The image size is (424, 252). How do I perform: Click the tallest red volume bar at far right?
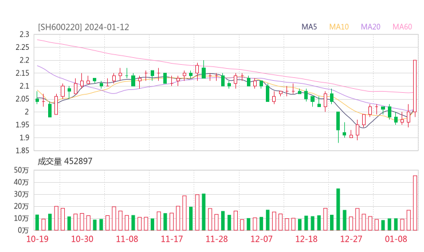415,203
